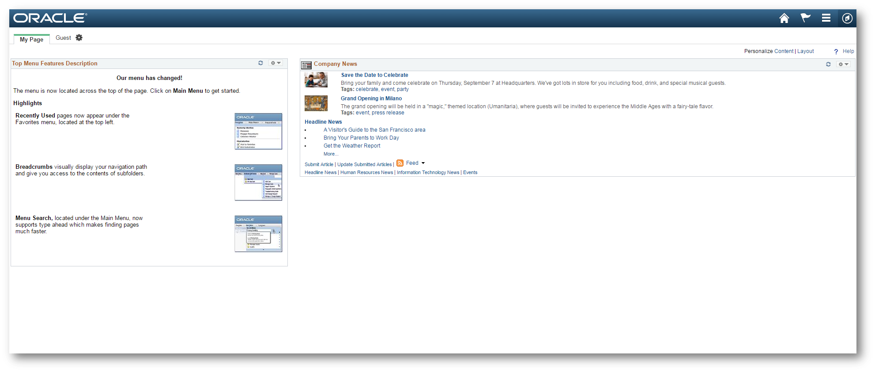The image size is (875, 372).
Task: Select the My Page tab
Action: pyautogui.click(x=31, y=39)
